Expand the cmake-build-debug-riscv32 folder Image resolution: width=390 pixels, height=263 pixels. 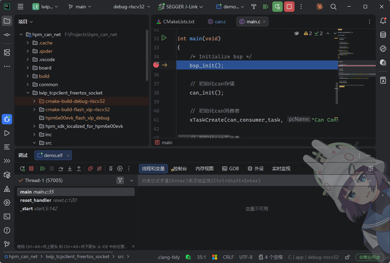click(34, 101)
